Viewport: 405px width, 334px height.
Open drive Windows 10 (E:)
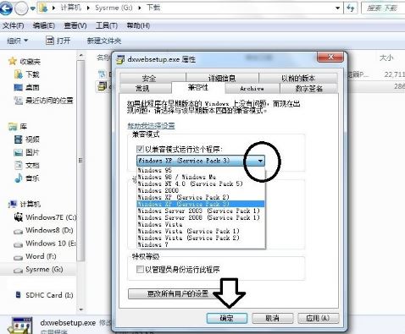[x=45, y=244]
